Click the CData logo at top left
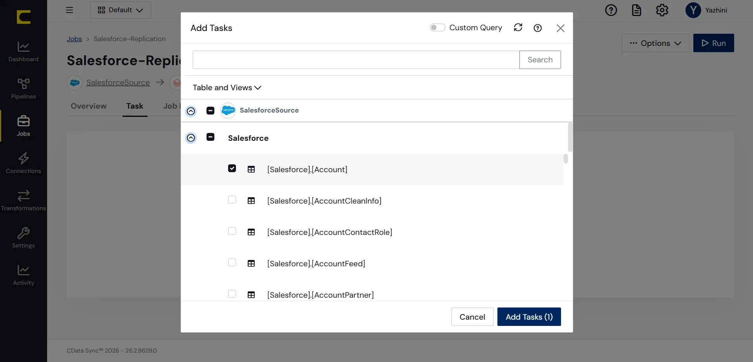This screenshot has height=362, width=753. pyautogui.click(x=24, y=17)
